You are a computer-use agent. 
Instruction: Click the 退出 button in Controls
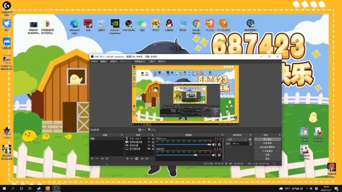coord(268,159)
